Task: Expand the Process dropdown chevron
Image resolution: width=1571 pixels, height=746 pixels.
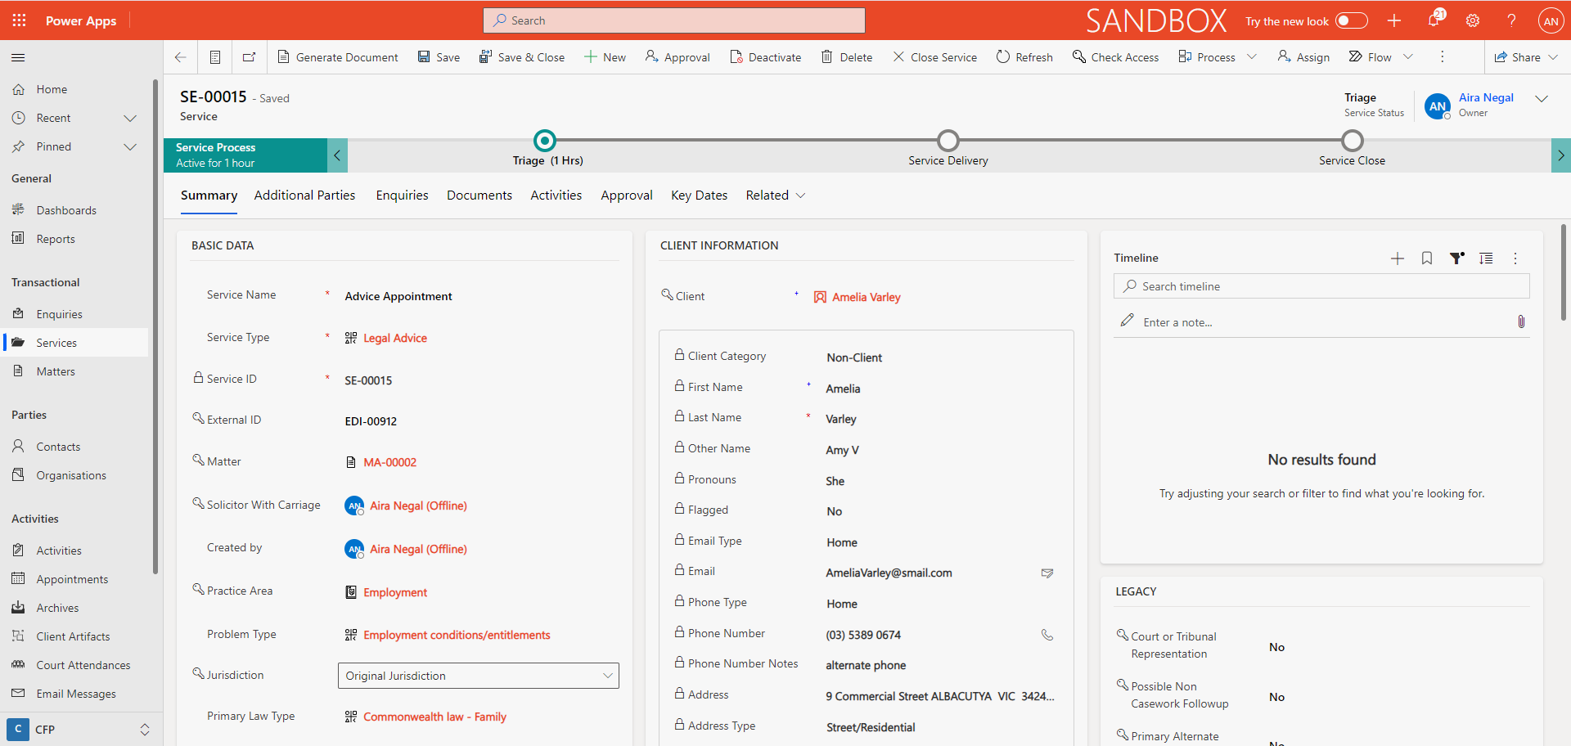Action: tap(1252, 57)
